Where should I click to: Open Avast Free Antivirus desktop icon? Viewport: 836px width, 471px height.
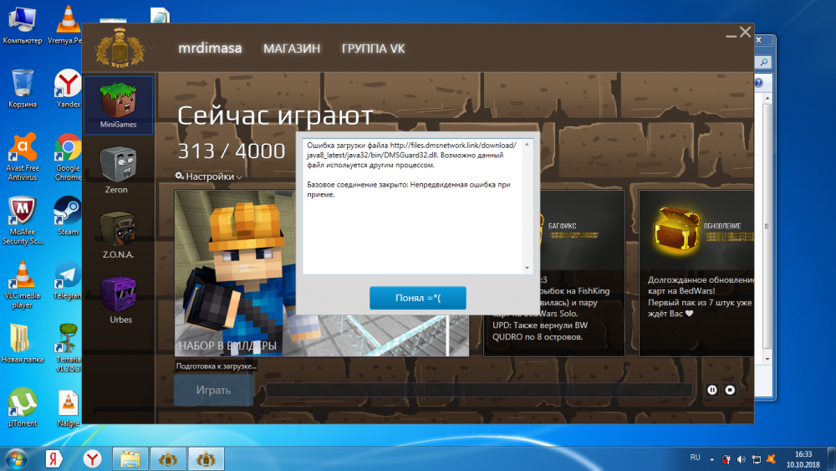tap(23, 157)
